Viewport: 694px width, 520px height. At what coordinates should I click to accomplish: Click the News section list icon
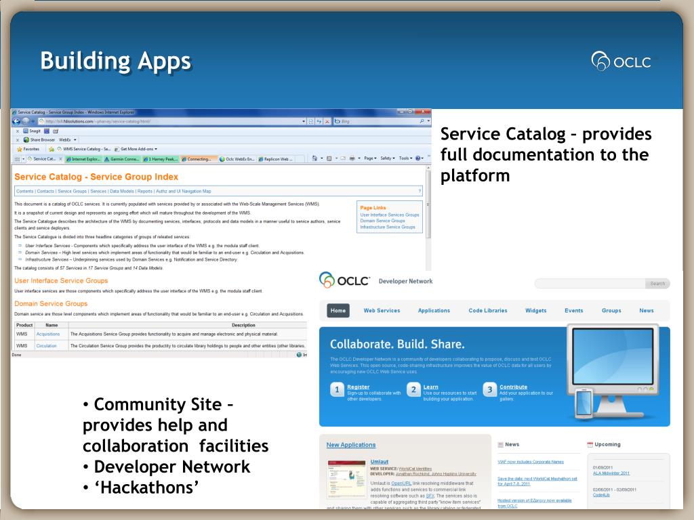pos(501,444)
